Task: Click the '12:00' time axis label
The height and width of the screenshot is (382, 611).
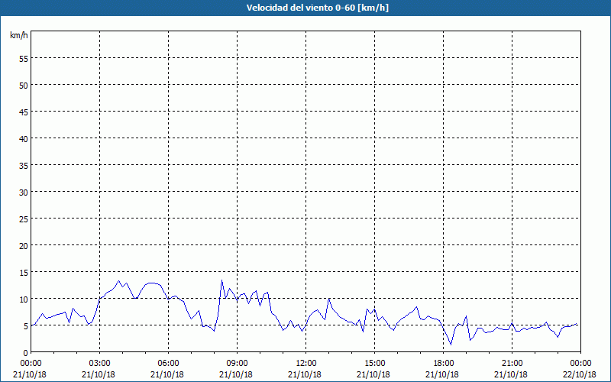Action: click(x=306, y=364)
